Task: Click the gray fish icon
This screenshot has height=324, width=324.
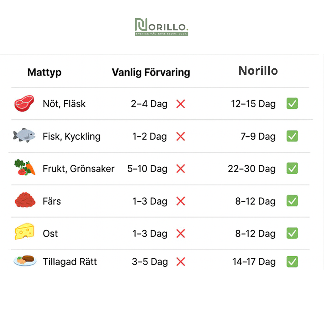Action: 24,136
